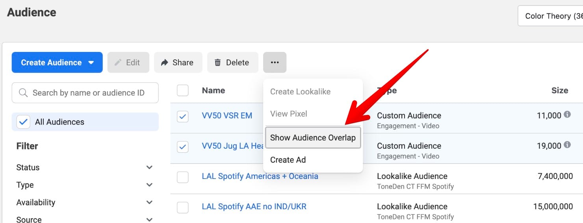Uncheck the VV50 Jug LA checkbox

(183, 147)
